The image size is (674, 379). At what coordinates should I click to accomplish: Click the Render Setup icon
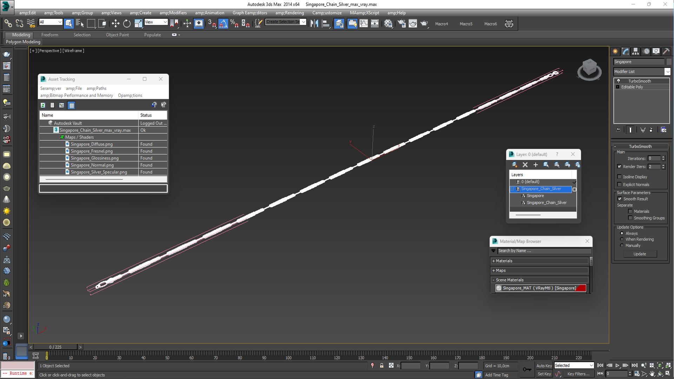pos(401,24)
